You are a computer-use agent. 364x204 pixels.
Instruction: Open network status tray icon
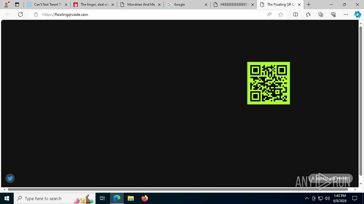point(320,198)
